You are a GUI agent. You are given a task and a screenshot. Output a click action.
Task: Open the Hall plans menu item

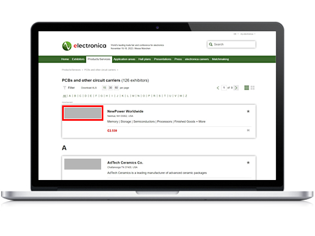point(145,59)
